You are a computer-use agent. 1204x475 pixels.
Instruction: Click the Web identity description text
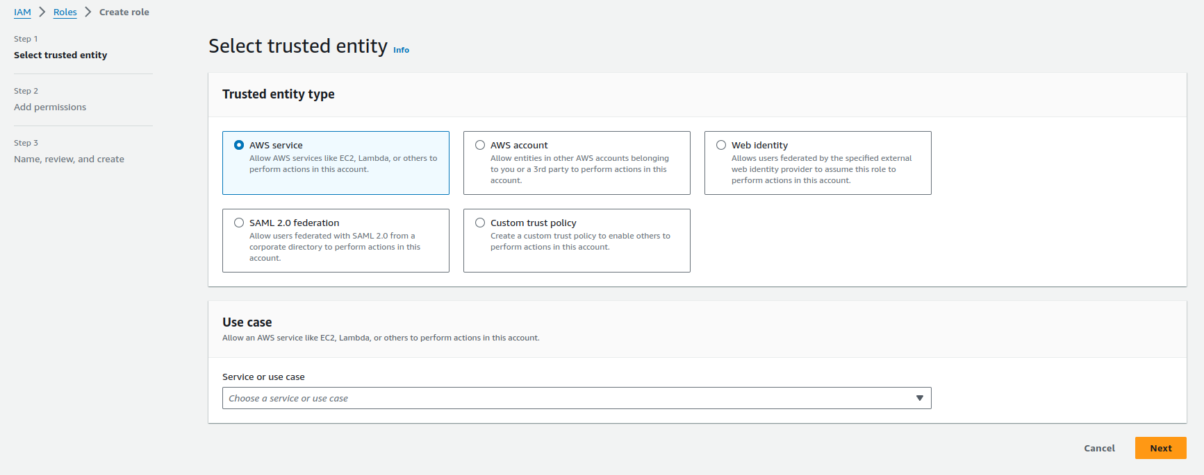click(821, 169)
